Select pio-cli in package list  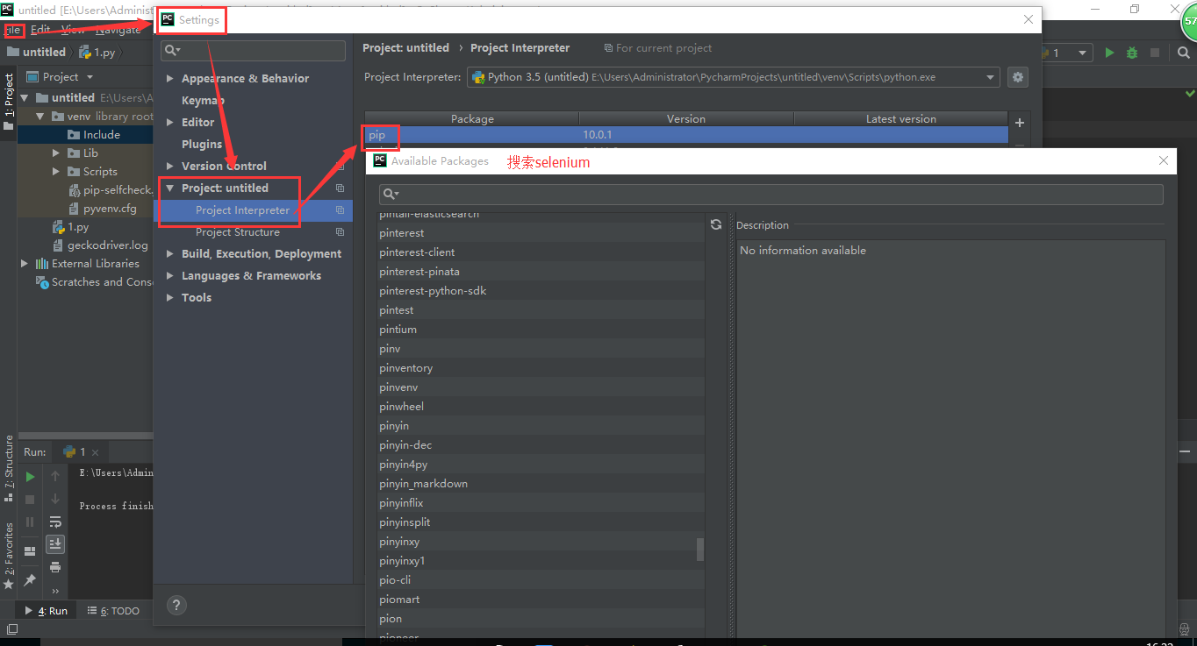pyautogui.click(x=540, y=580)
